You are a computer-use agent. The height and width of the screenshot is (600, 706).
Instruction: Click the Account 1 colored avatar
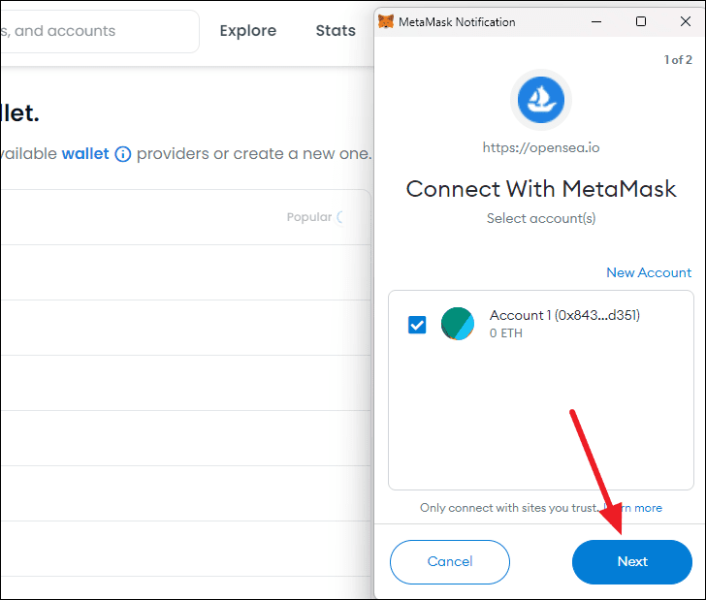point(458,324)
